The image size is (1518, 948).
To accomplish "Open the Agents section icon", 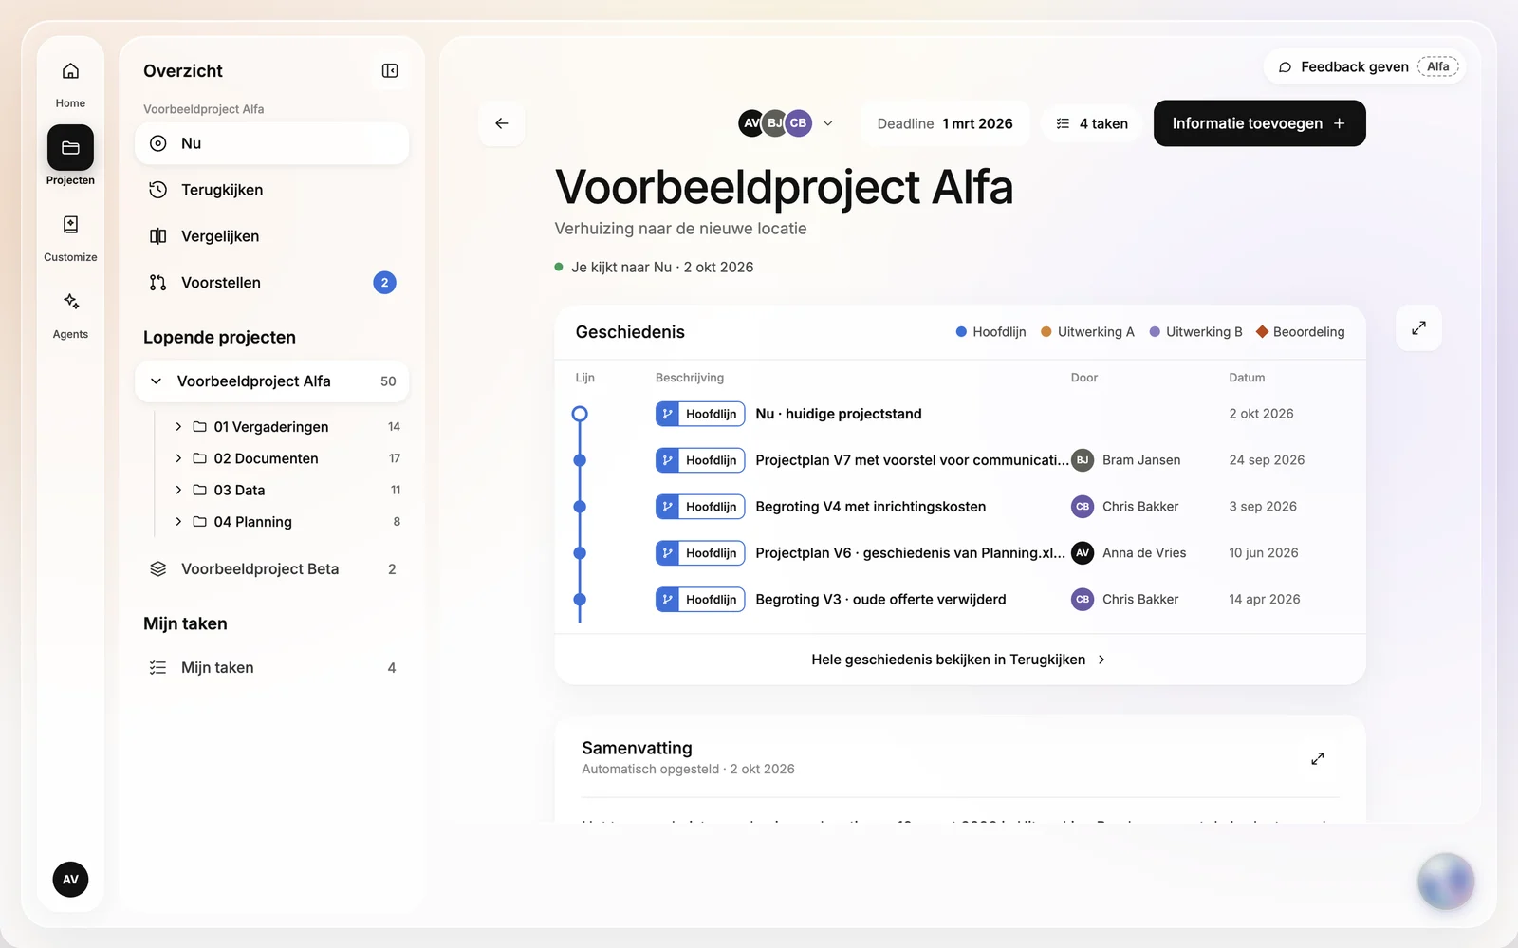I will point(70,302).
